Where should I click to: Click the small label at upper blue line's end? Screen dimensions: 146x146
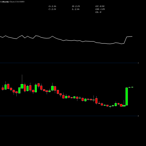(x=138, y=63)
